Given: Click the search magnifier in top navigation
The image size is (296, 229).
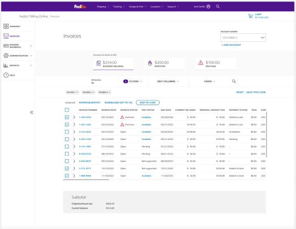Looking at the screenshot, I should (218, 7).
